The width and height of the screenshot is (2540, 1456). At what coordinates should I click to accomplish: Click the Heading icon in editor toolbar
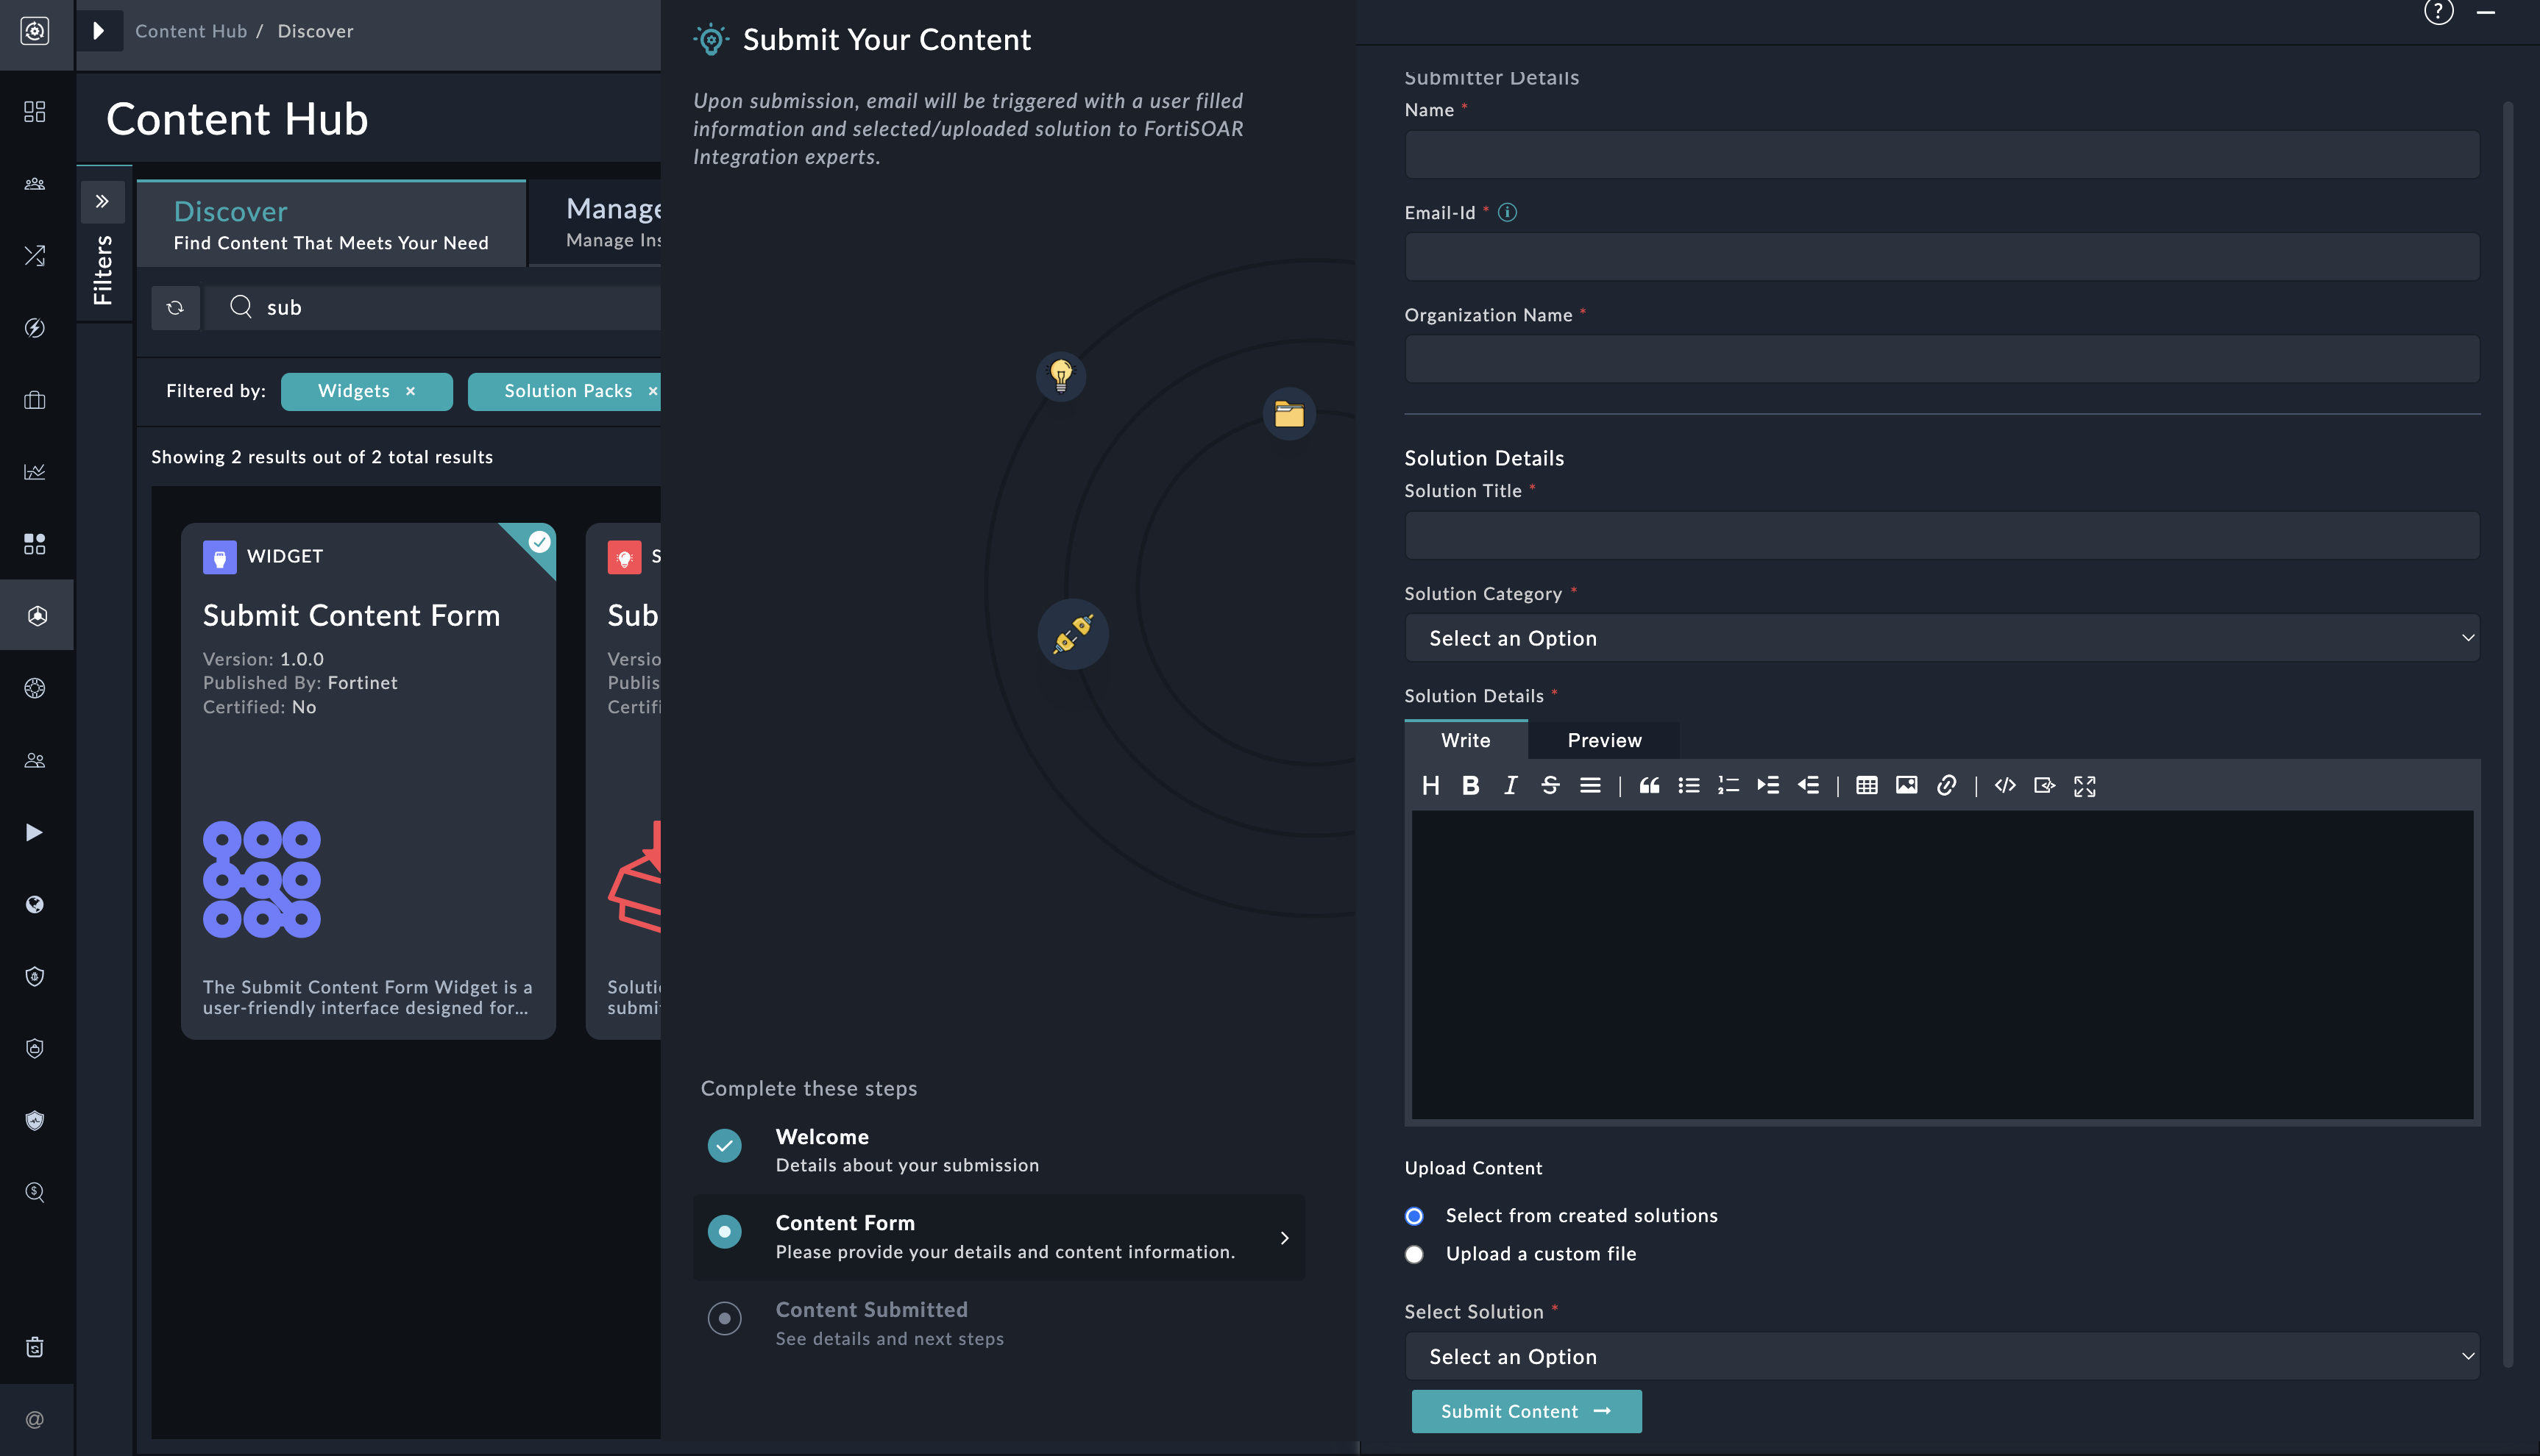[1430, 786]
